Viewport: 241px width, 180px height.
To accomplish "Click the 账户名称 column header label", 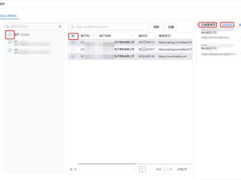I will click(x=105, y=36).
